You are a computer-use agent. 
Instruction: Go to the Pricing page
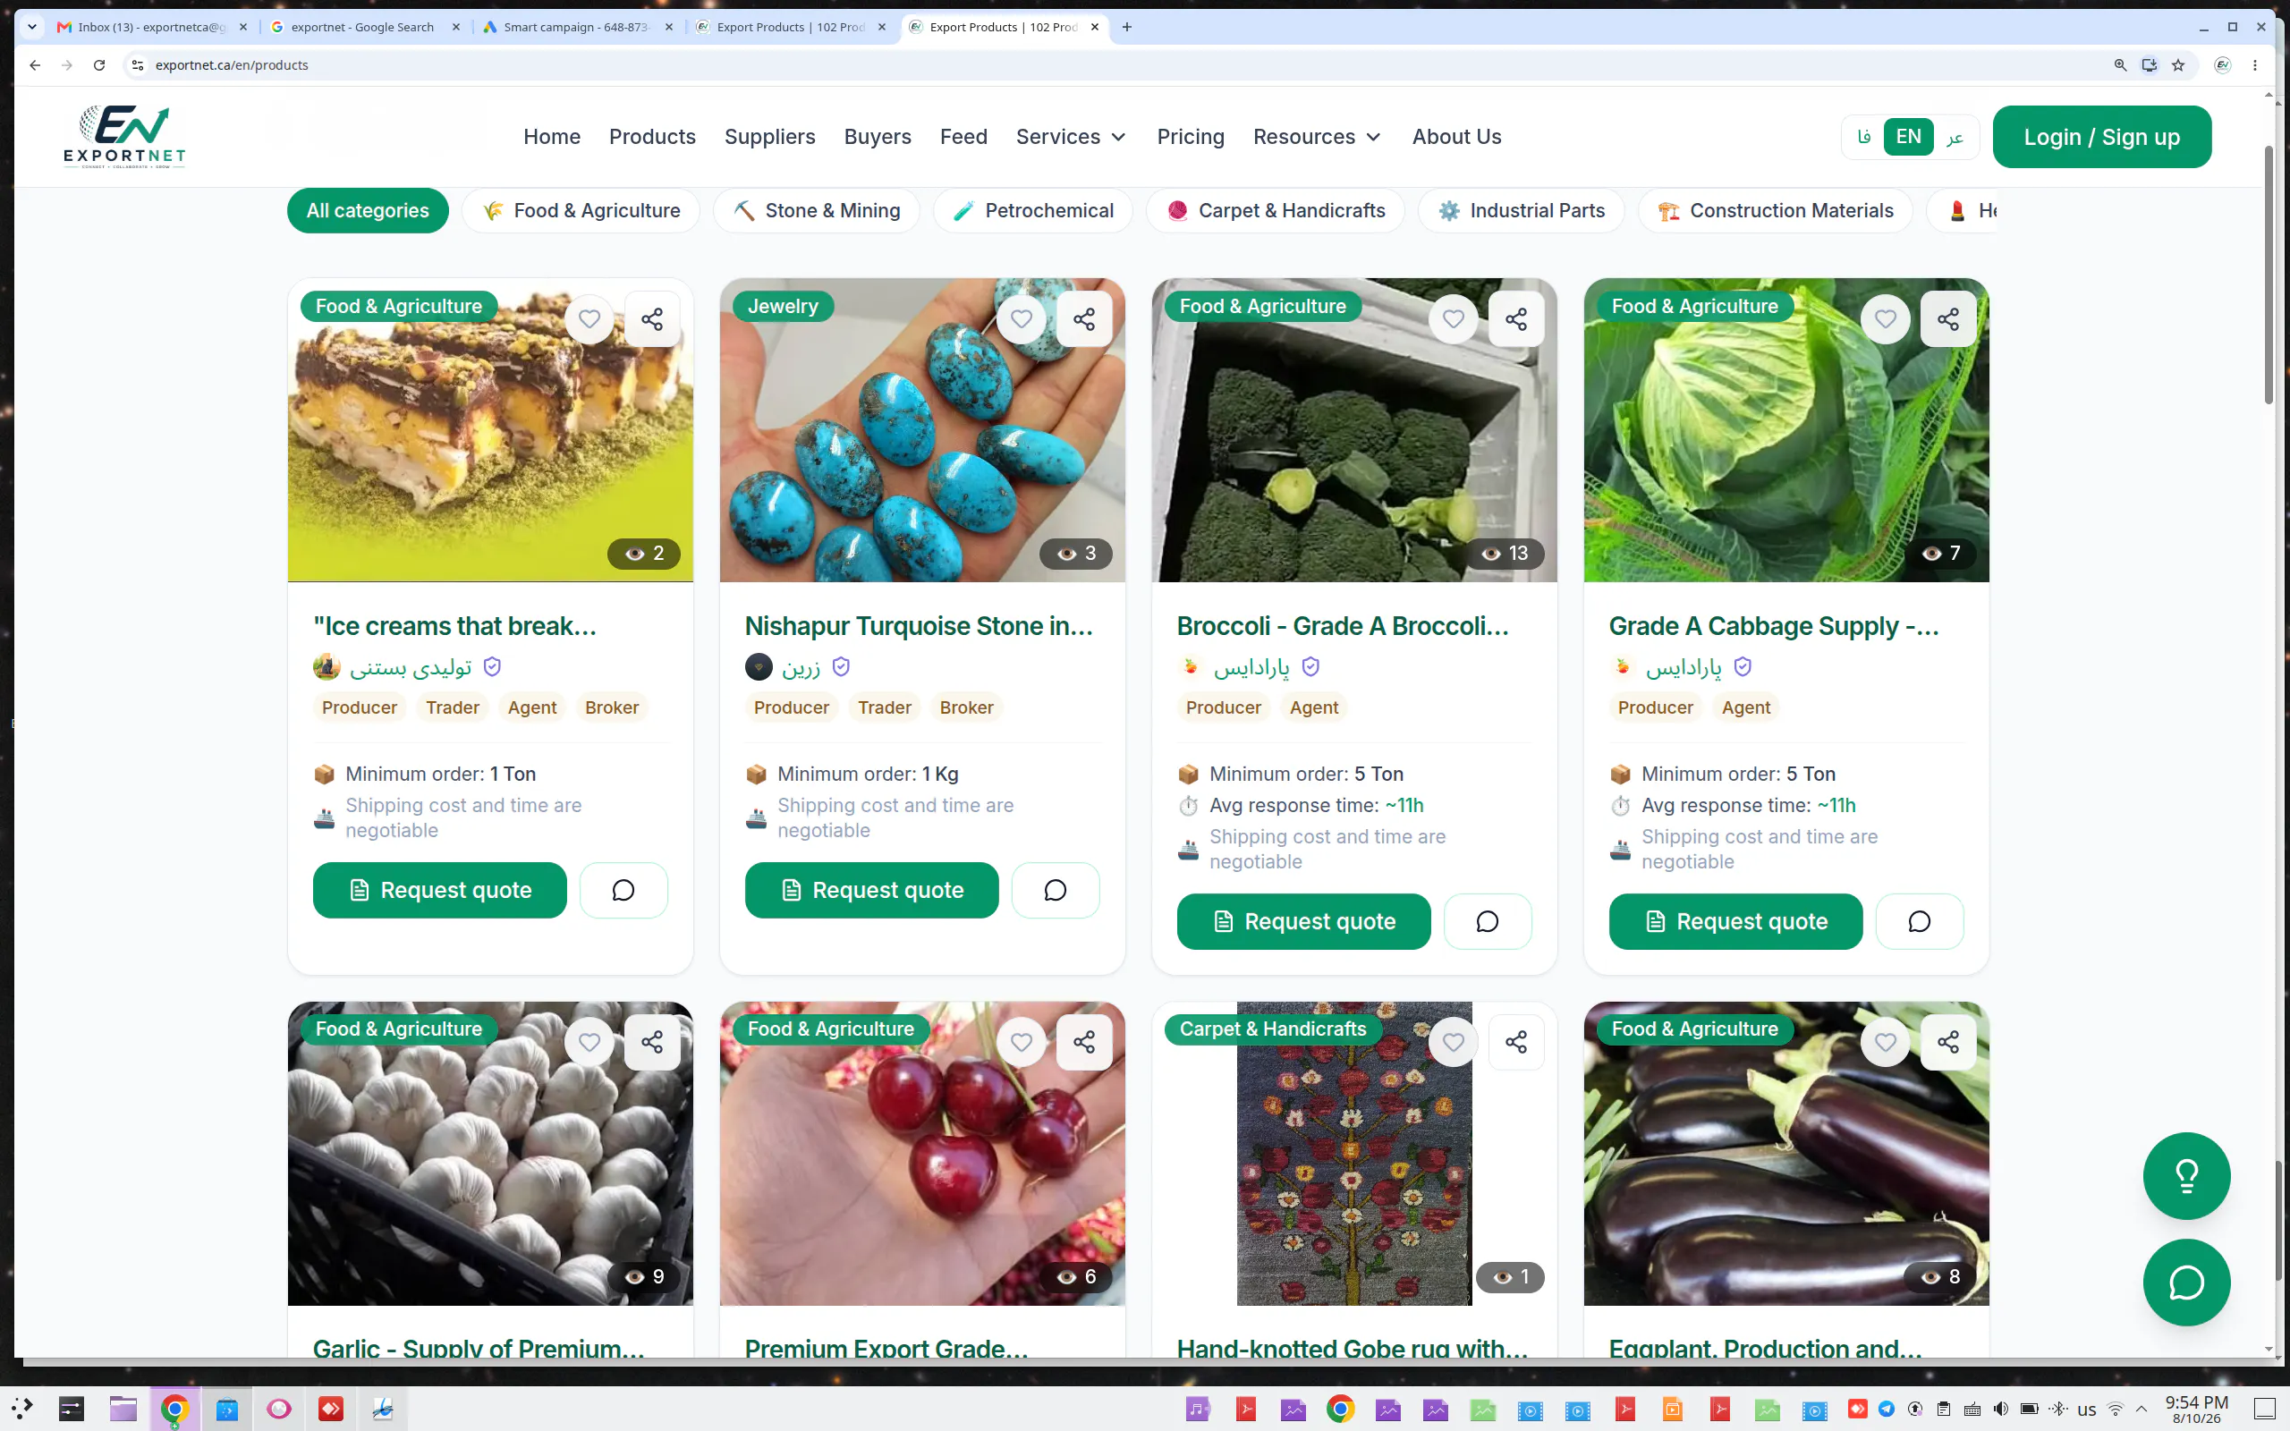[1191, 136]
